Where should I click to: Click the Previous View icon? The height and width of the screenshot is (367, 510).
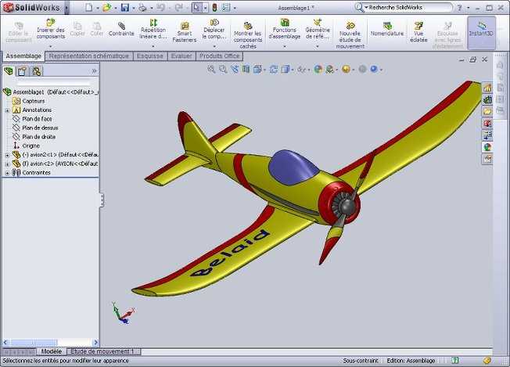235,69
